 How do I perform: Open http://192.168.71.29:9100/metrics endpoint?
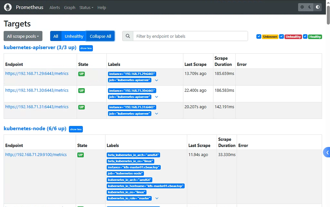click(36, 154)
